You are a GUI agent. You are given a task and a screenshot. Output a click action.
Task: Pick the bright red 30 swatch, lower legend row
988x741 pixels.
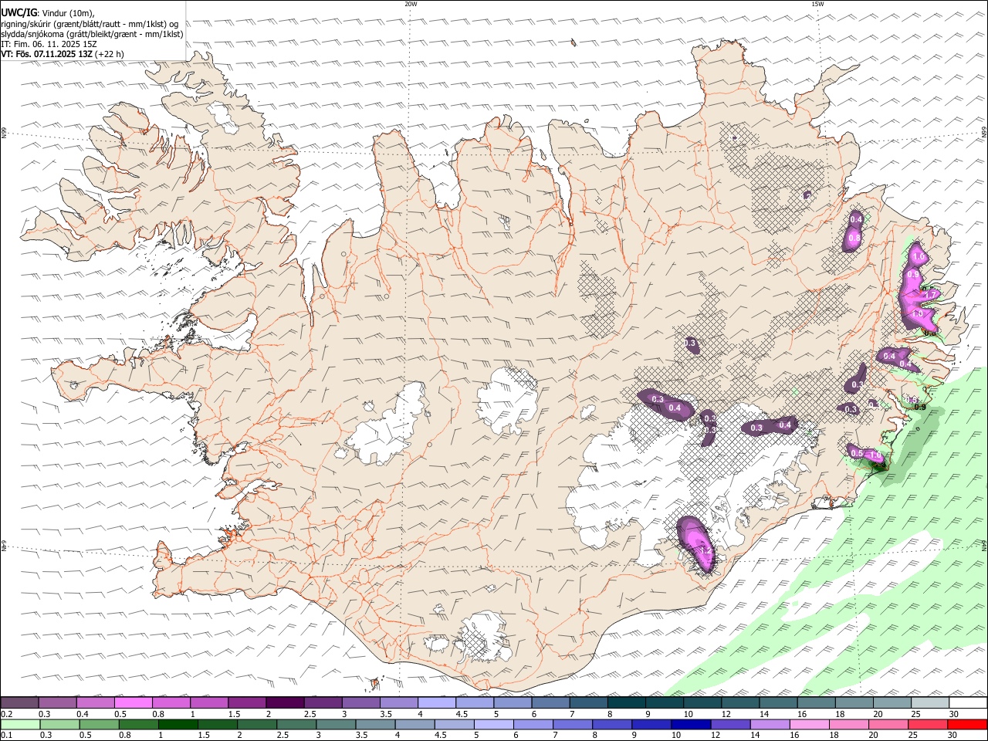tap(967, 725)
